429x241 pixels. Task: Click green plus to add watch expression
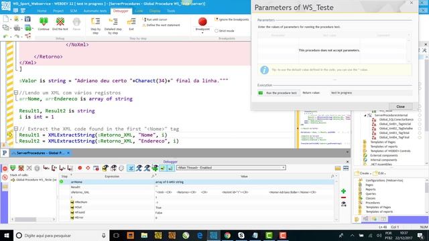coord(344,191)
